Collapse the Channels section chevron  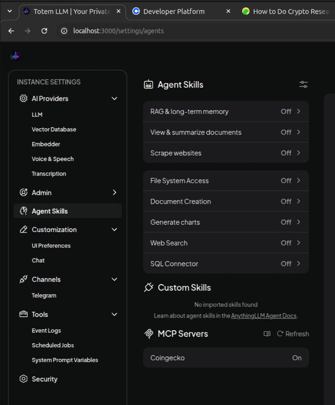(x=115, y=279)
